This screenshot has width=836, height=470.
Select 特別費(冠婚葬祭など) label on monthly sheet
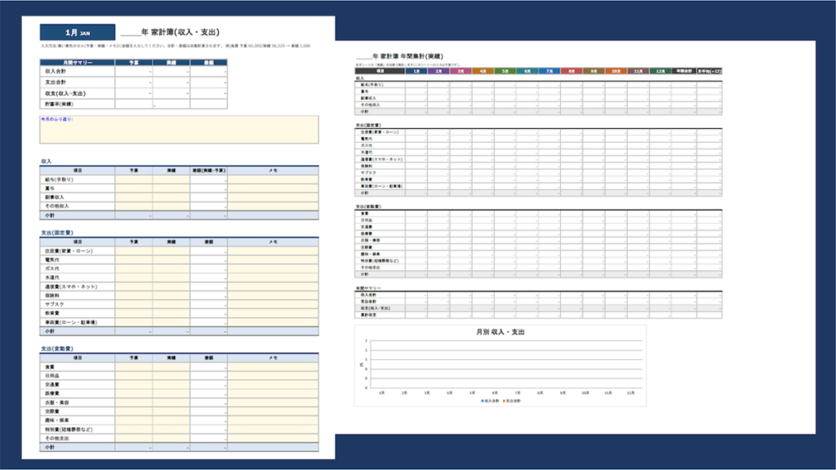(69, 429)
